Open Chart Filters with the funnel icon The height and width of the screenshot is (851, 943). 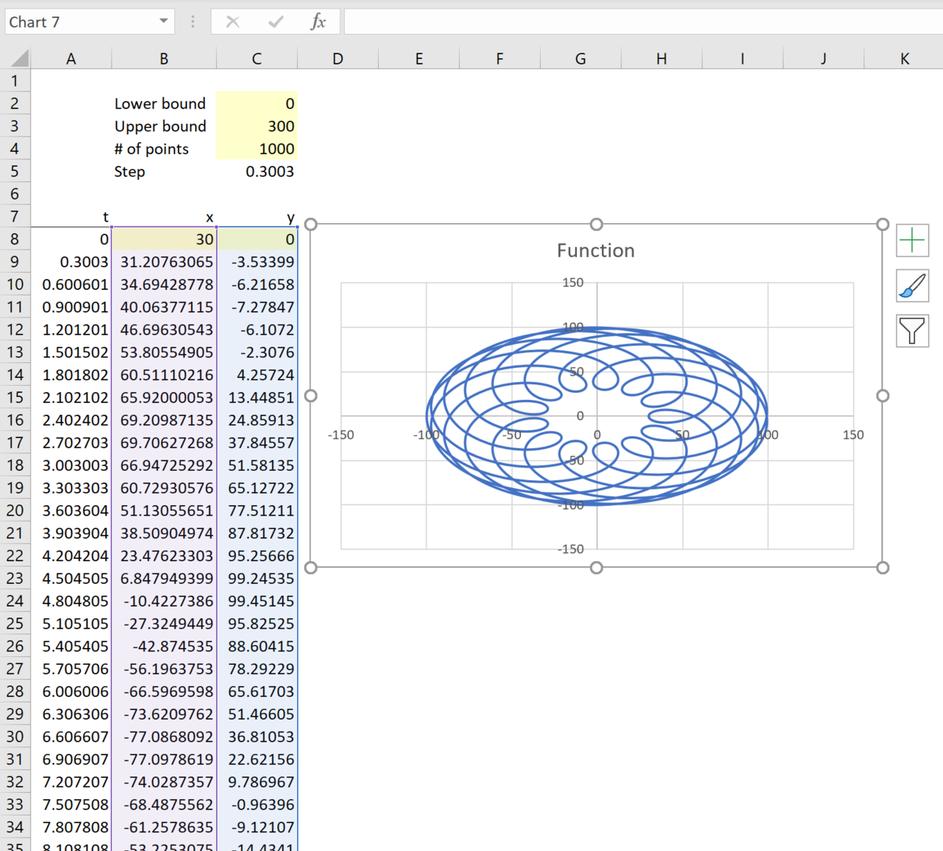pyautogui.click(x=912, y=331)
